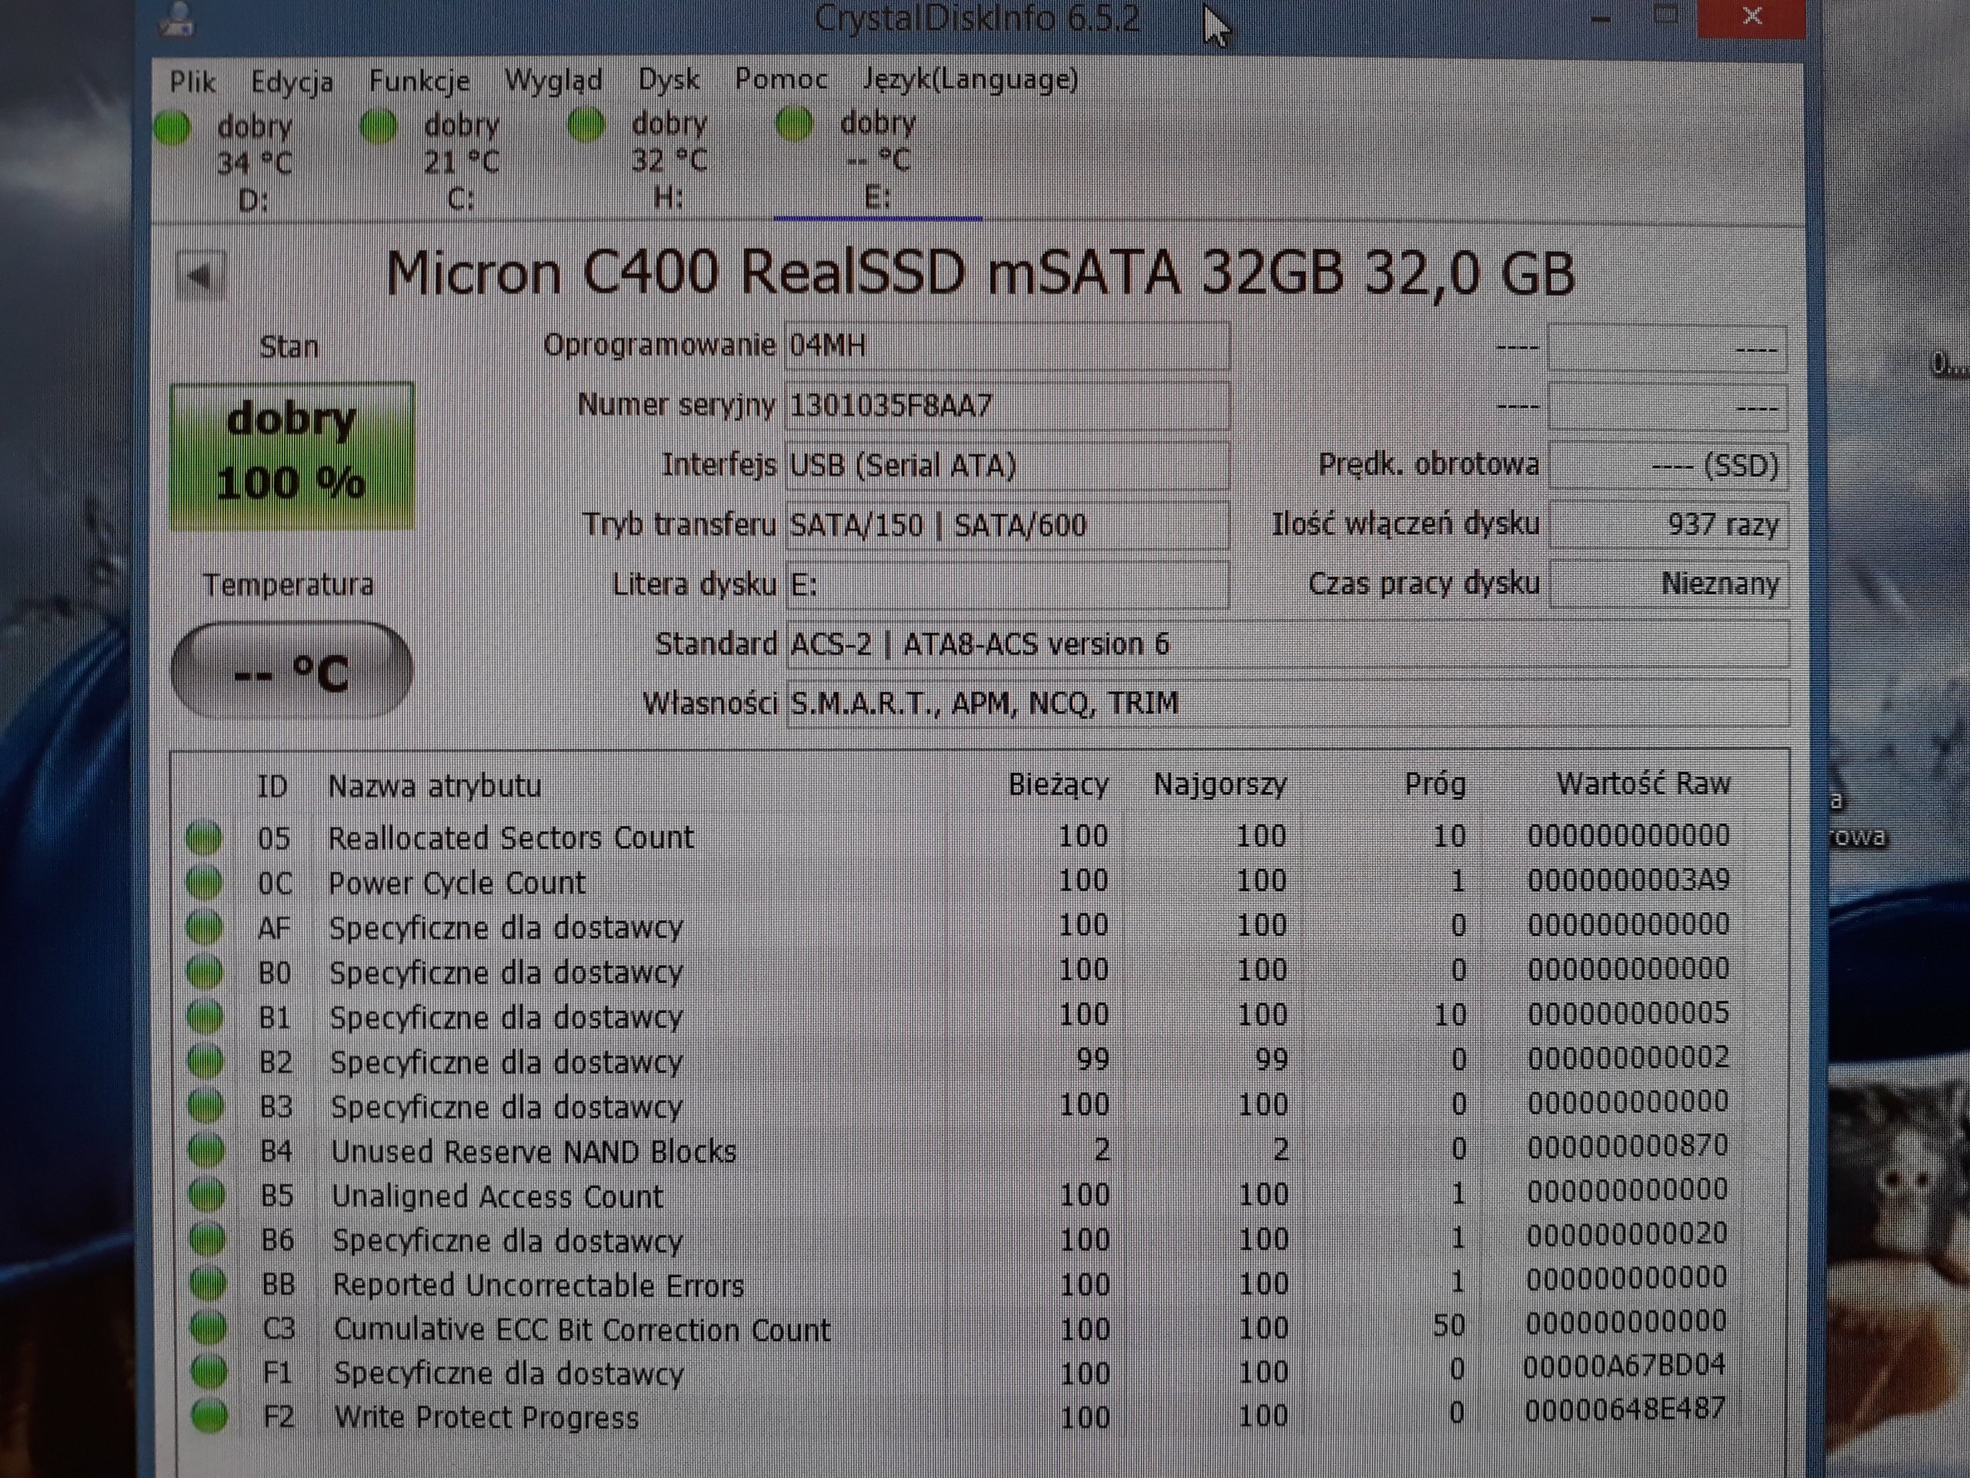Click the green status dot for attribute C3
This screenshot has height=1478, width=1970.
(x=209, y=1329)
